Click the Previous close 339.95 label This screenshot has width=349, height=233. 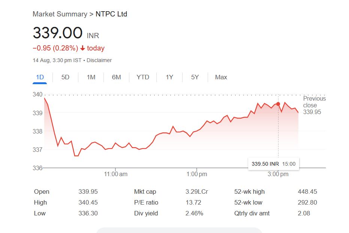[x=314, y=105]
